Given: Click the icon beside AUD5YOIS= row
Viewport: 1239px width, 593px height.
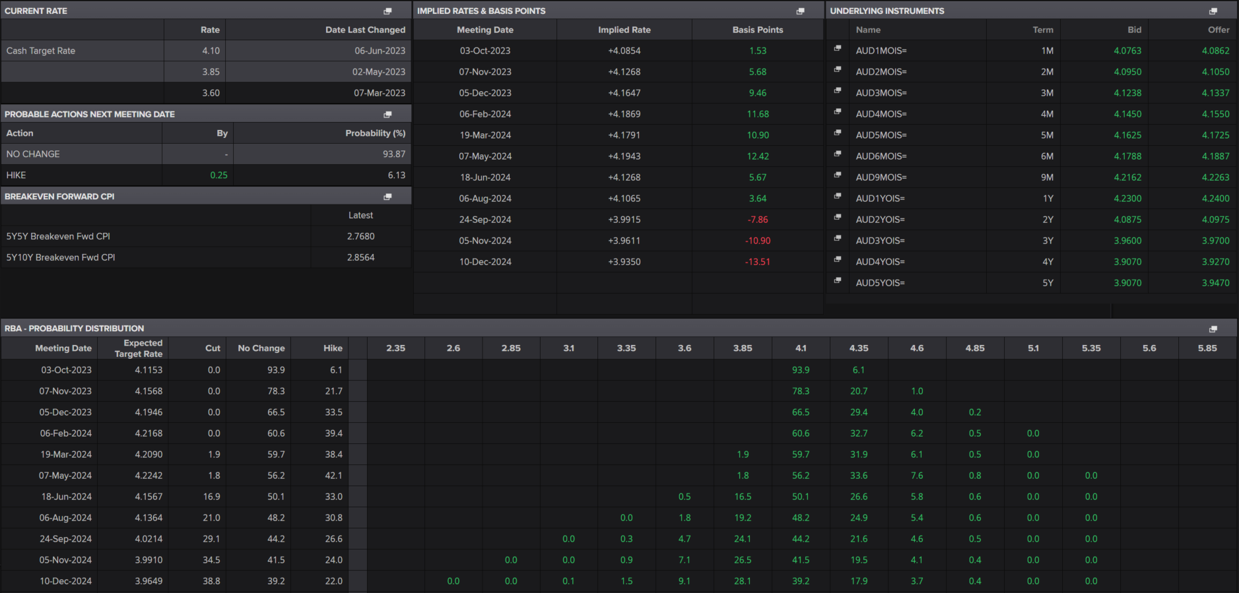Looking at the screenshot, I should (x=838, y=281).
